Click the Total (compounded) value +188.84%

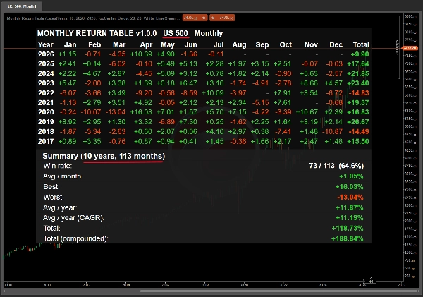[x=348, y=238]
